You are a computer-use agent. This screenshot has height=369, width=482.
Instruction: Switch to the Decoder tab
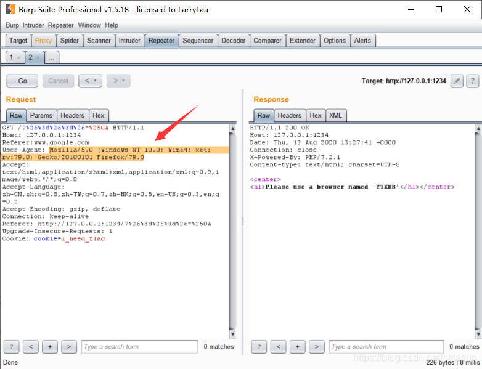[x=234, y=41]
